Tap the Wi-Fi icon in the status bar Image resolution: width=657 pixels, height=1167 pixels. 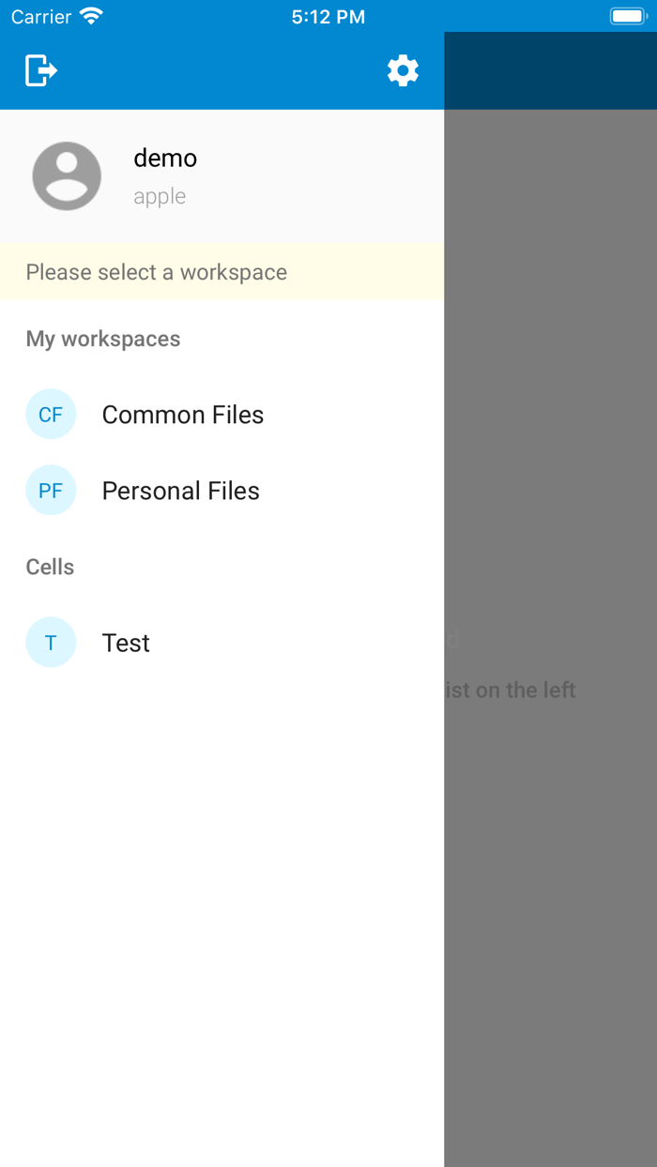click(x=90, y=15)
